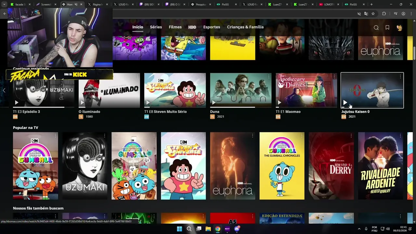Screen dimensions: 416x234
Task: Open the HBO hub tab
Action: [x=192, y=27]
